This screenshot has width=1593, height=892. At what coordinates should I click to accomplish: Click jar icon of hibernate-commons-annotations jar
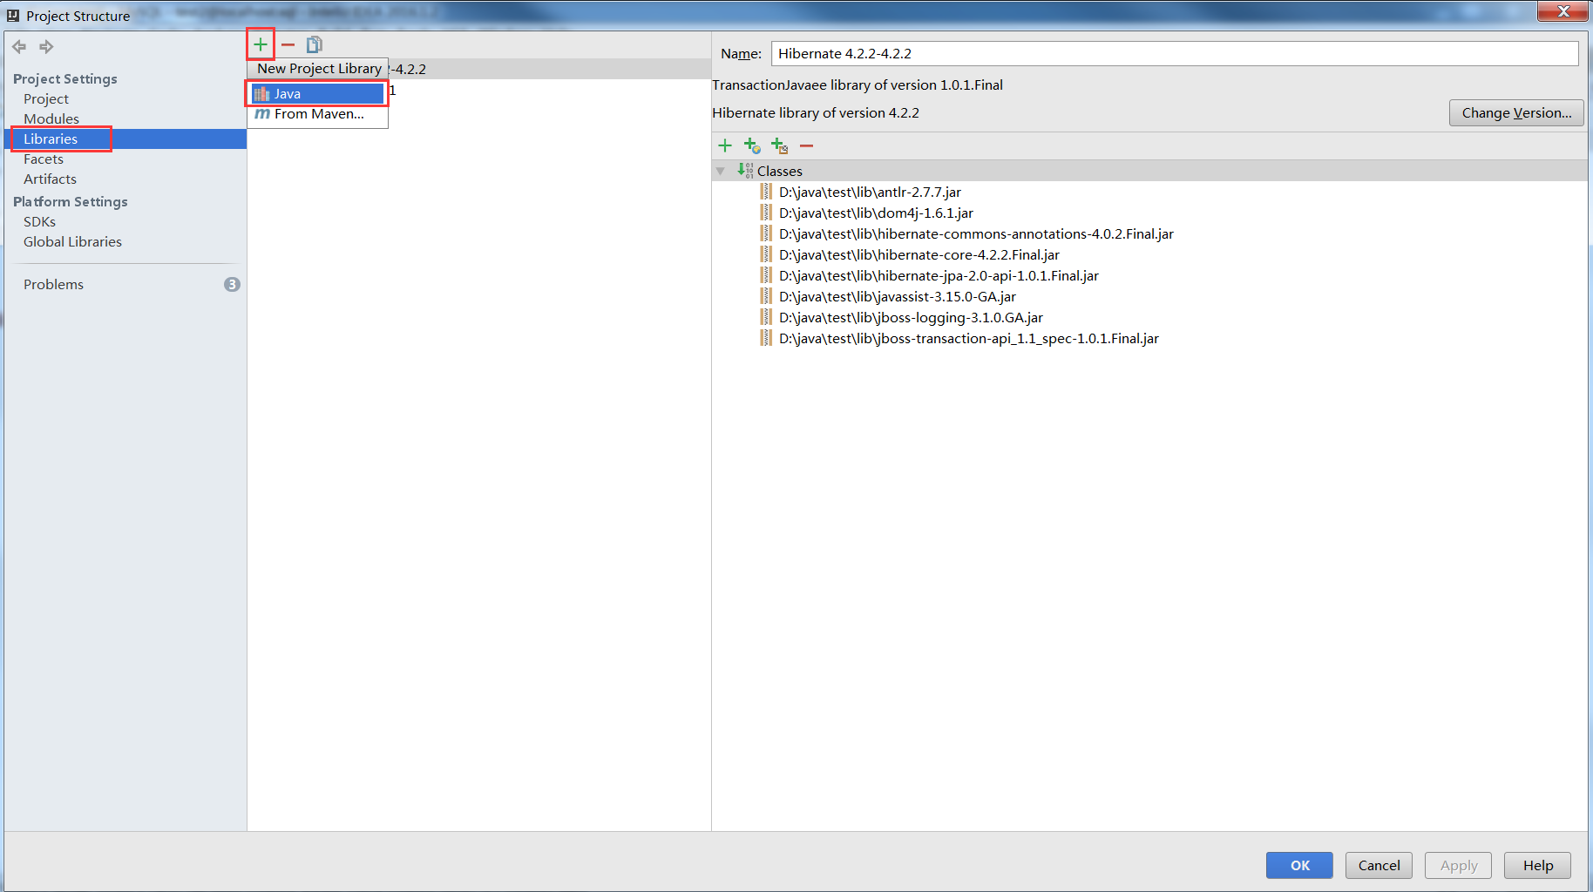point(766,233)
